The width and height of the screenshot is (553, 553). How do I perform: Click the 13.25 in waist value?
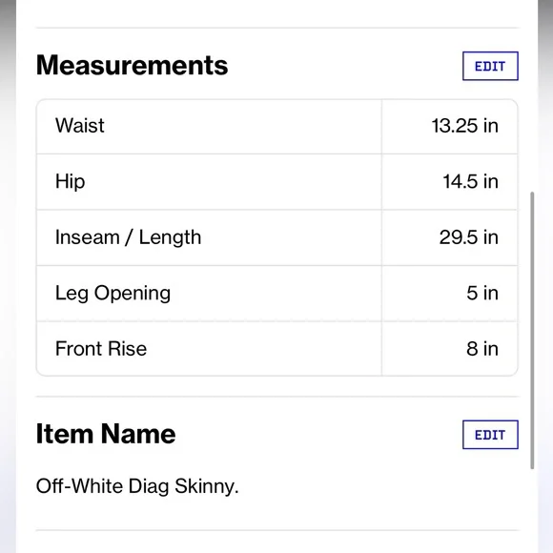465,126
